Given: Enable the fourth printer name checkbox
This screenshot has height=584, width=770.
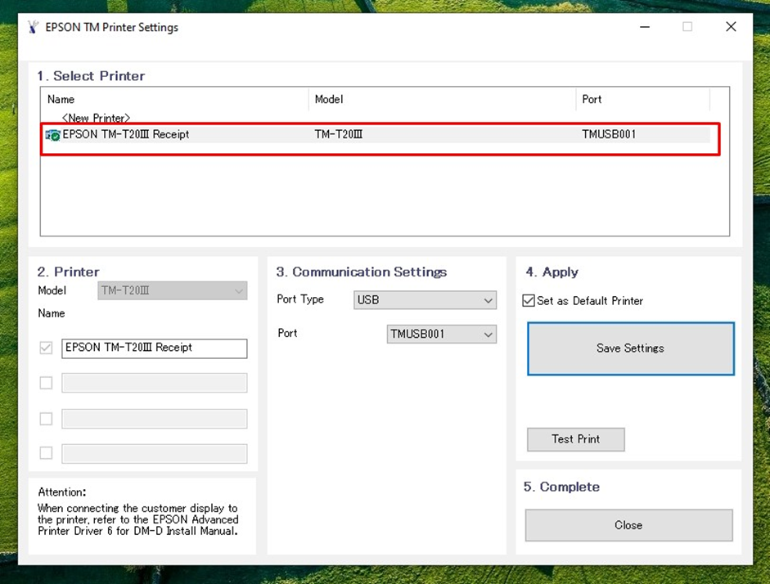Looking at the screenshot, I should click(x=46, y=453).
